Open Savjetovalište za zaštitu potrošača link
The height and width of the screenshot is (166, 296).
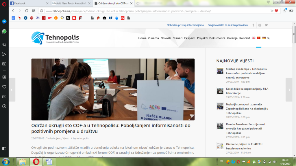pos(228,25)
